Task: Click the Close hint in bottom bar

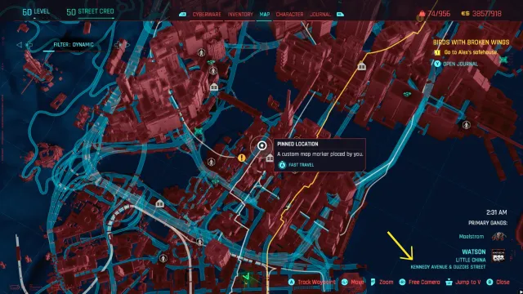Action: [503, 283]
